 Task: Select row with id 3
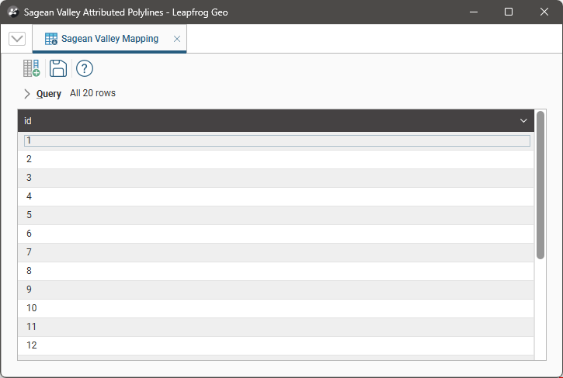point(276,178)
